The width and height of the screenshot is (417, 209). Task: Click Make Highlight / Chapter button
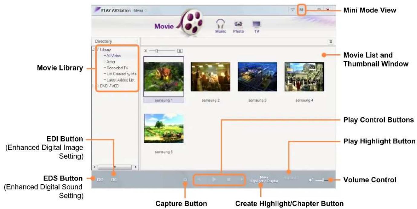pos(264,179)
